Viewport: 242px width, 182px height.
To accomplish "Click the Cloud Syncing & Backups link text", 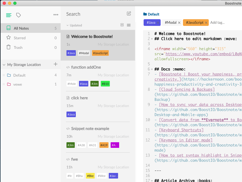I will 187,89.
